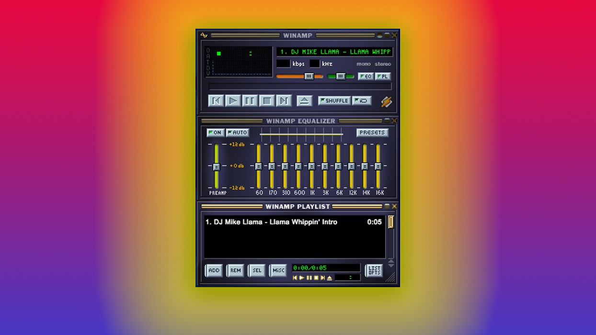
Task: Toggle windowshade mode on equalizer window
Action: coord(387,121)
